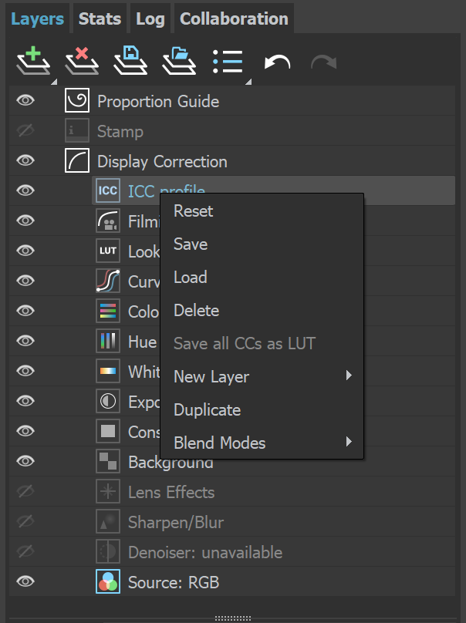Image resolution: width=466 pixels, height=623 pixels.
Task: Show the Stamp layer
Action: pyautogui.click(x=25, y=130)
